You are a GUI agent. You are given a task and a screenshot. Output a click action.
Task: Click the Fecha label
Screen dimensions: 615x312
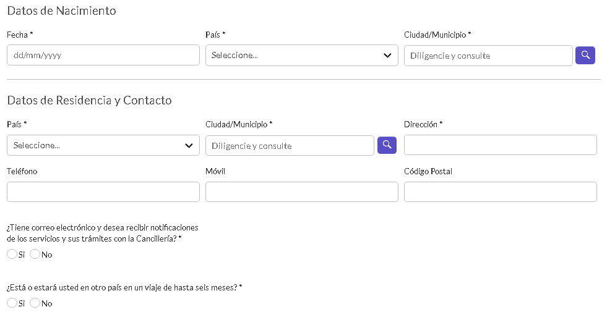pos(20,35)
